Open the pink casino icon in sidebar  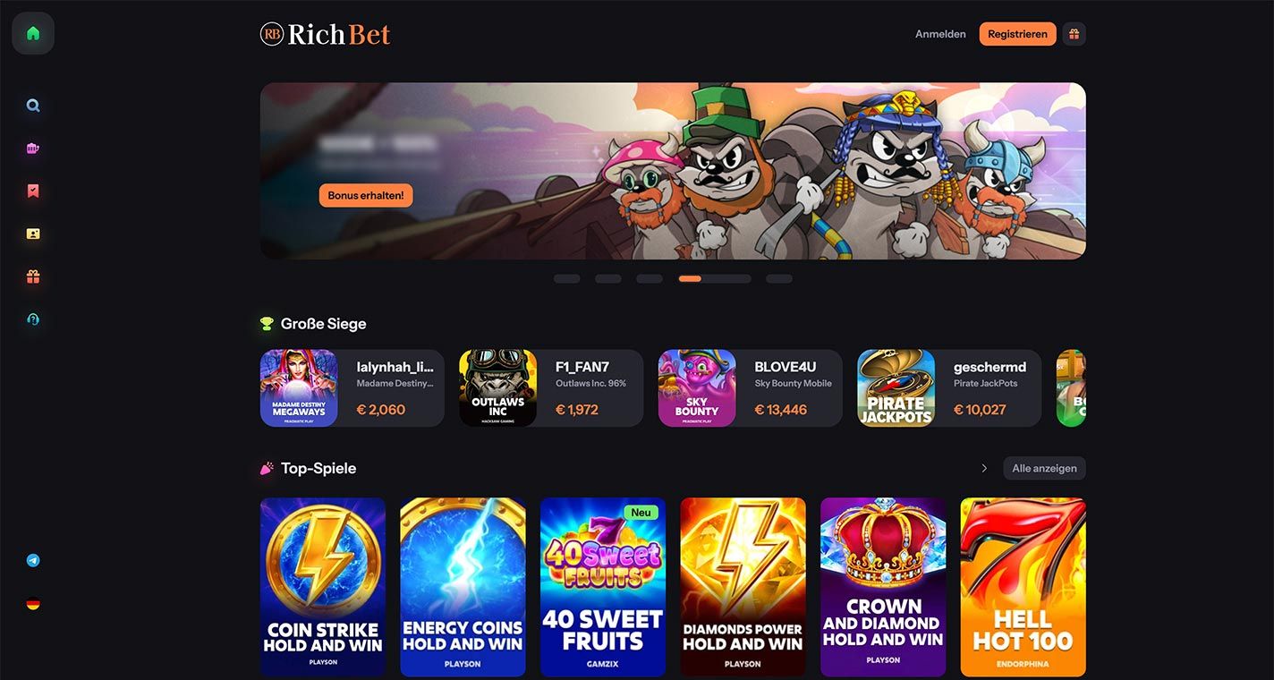[x=33, y=149]
